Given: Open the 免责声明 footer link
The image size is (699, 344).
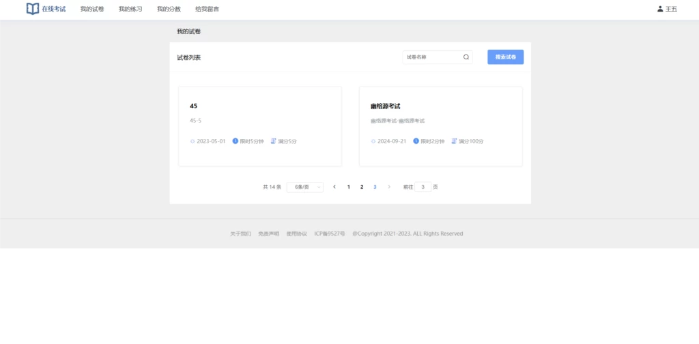Looking at the screenshot, I should pyautogui.click(x=268, y=234).
